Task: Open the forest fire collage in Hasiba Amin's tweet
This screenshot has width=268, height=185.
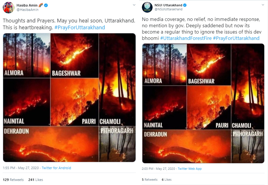Action: 69,98
